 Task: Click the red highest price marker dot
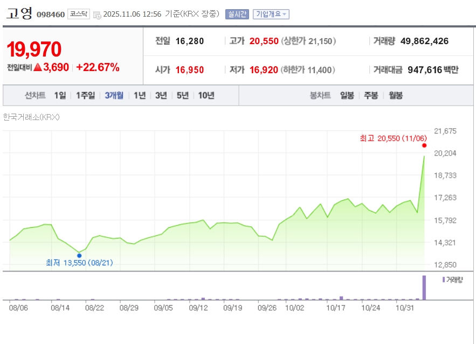424,145
